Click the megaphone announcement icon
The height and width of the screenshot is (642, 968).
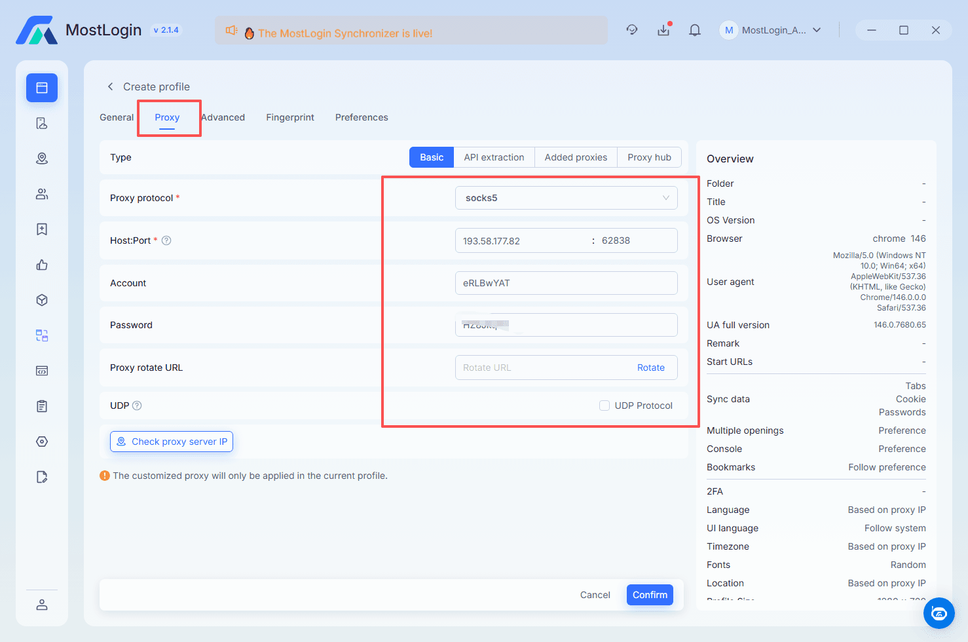231,31
